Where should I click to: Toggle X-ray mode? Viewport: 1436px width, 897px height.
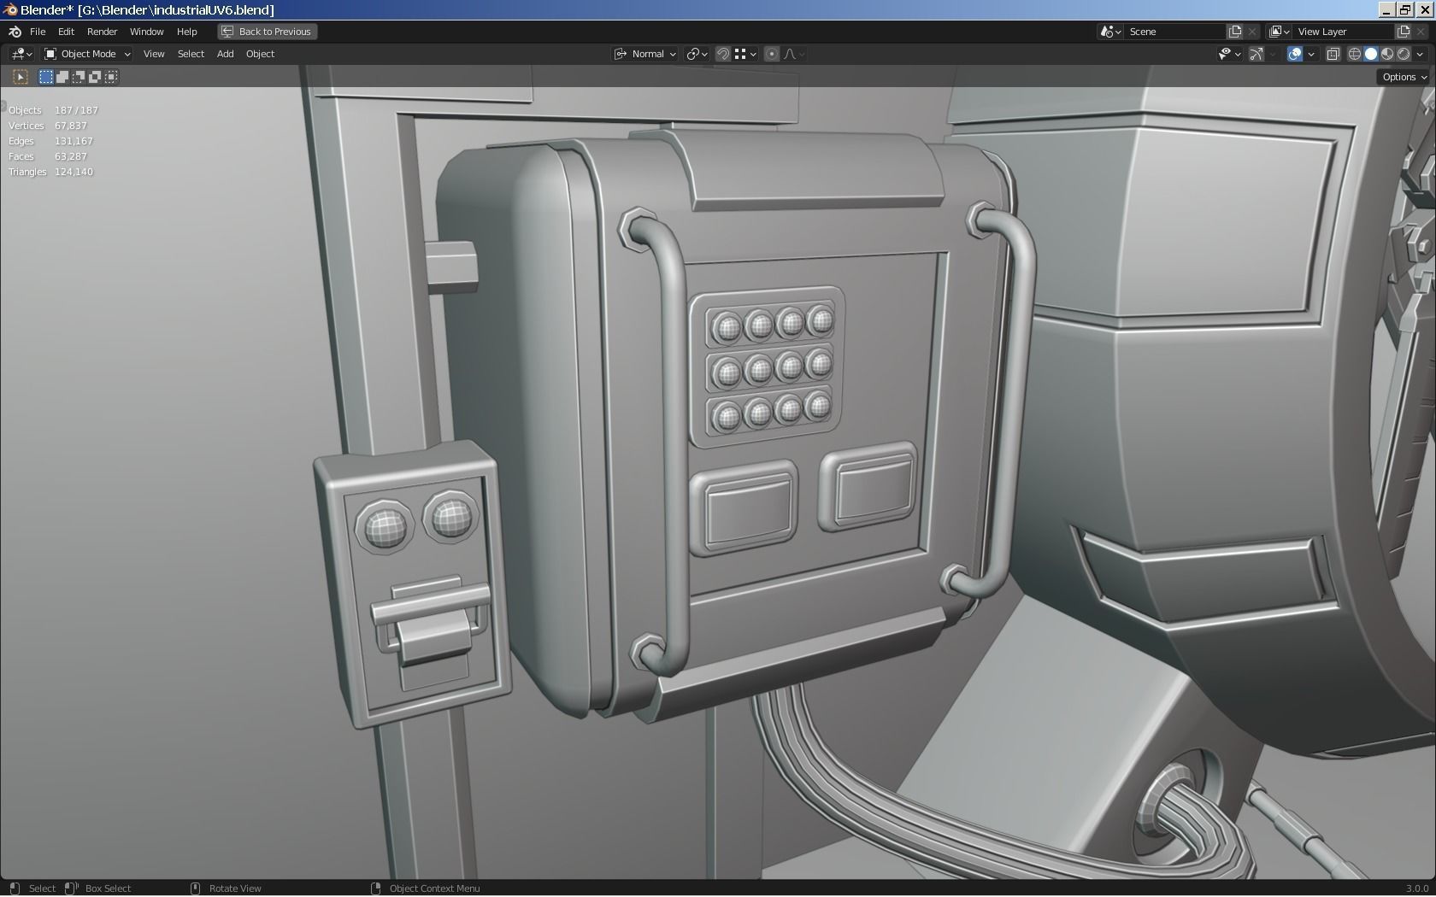pos(1333,54)
